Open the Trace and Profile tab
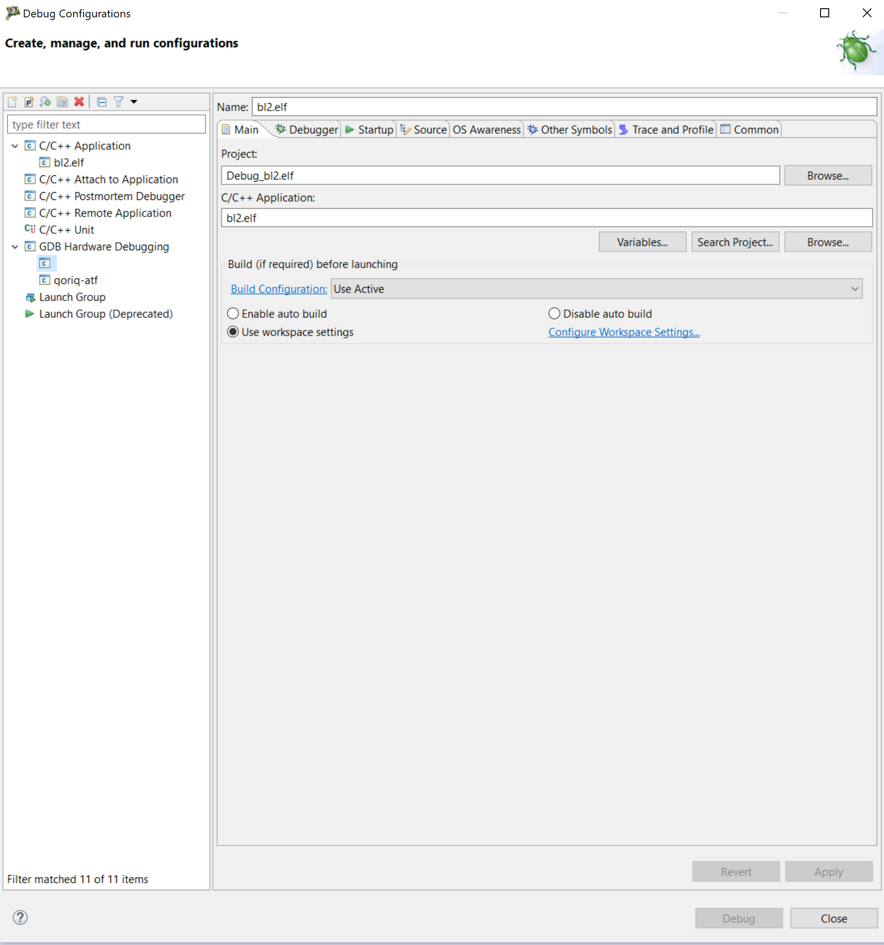Image resolution: width=884 pixels, height=945 pixels. (667, 130)
